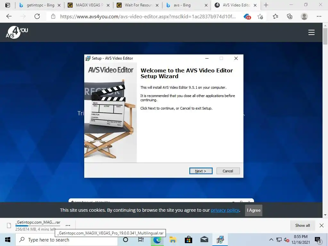Open coupon extension icon with badge 11
Screen dimensions: 328x246
tap(247, 16)
